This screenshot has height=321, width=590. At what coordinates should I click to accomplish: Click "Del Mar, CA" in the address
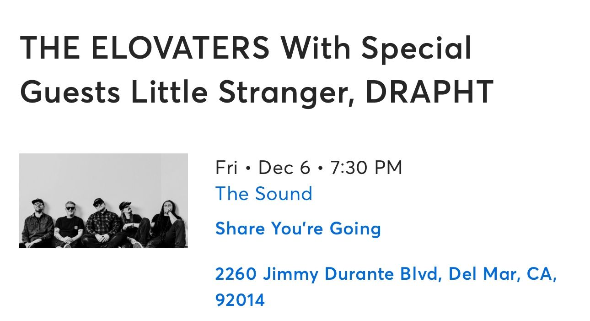coord(502,274)
